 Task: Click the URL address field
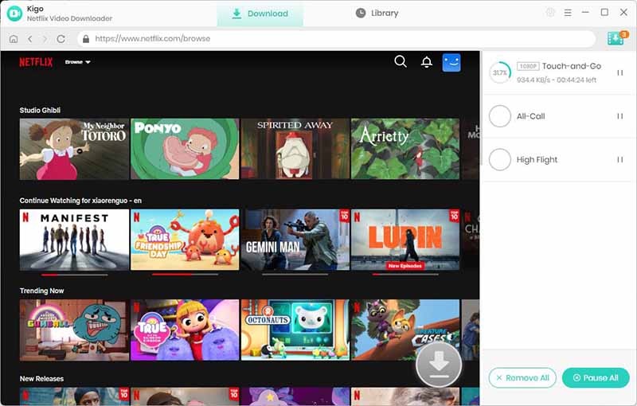(336, 38)
